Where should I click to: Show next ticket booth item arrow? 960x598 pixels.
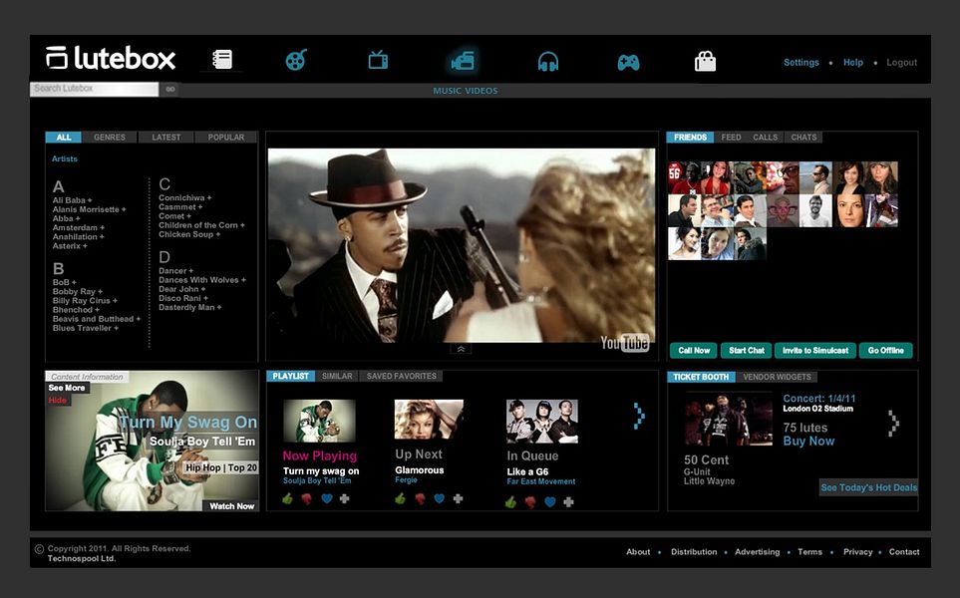894,423
